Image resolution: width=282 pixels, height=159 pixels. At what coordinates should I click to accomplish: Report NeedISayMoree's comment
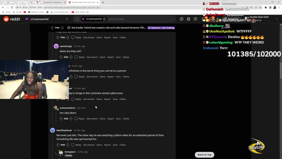(108, 145)
